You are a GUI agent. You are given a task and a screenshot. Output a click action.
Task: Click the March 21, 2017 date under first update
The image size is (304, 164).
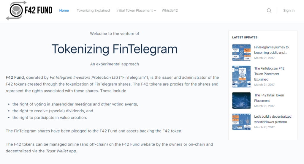(x=264, y=58)
